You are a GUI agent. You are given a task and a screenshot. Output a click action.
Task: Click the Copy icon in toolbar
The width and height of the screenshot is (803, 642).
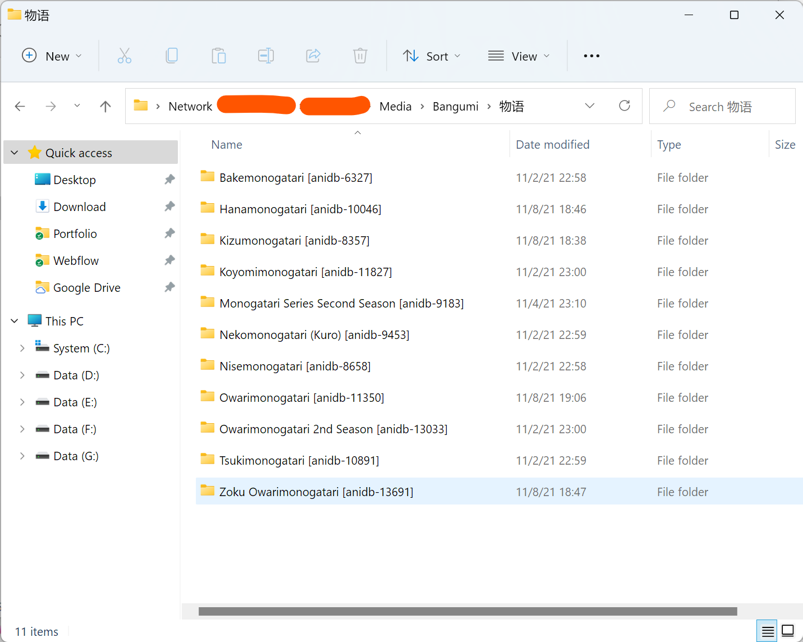(172, 56)
